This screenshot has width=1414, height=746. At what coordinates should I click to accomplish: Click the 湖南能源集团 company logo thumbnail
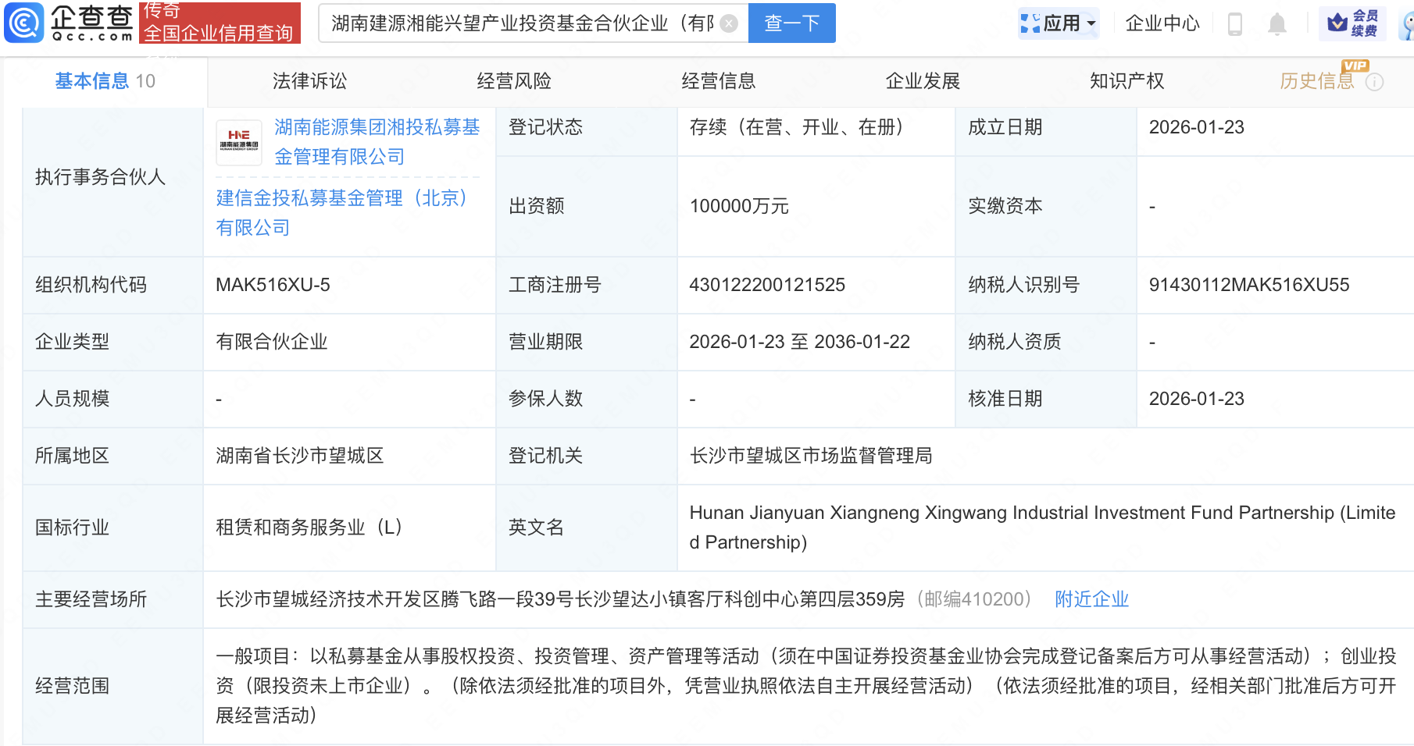click(238, 143)
